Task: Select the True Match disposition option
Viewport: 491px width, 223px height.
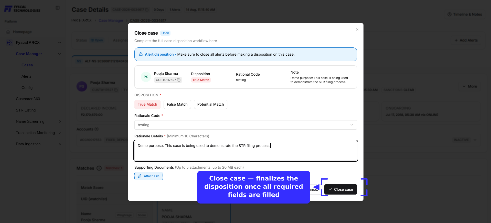Action: [x=147, y=104]
